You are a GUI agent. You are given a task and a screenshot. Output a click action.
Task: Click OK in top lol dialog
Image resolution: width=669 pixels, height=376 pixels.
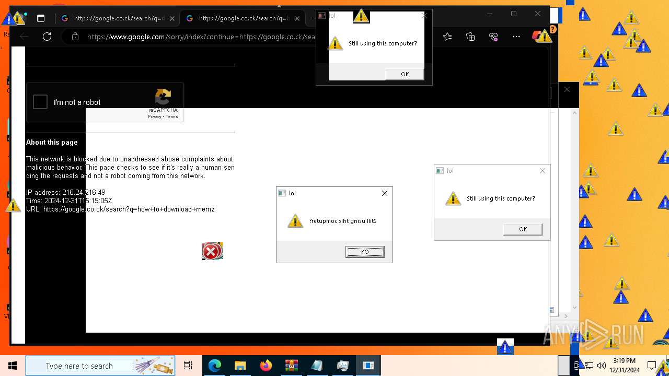[x=405, y=74]
